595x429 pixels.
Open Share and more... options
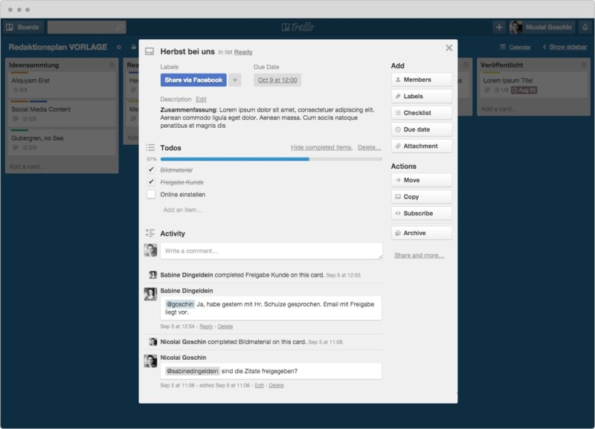[x=419, y=255]
